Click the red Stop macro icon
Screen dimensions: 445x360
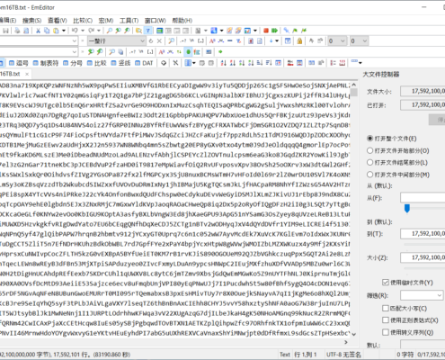tap(266, 31)
